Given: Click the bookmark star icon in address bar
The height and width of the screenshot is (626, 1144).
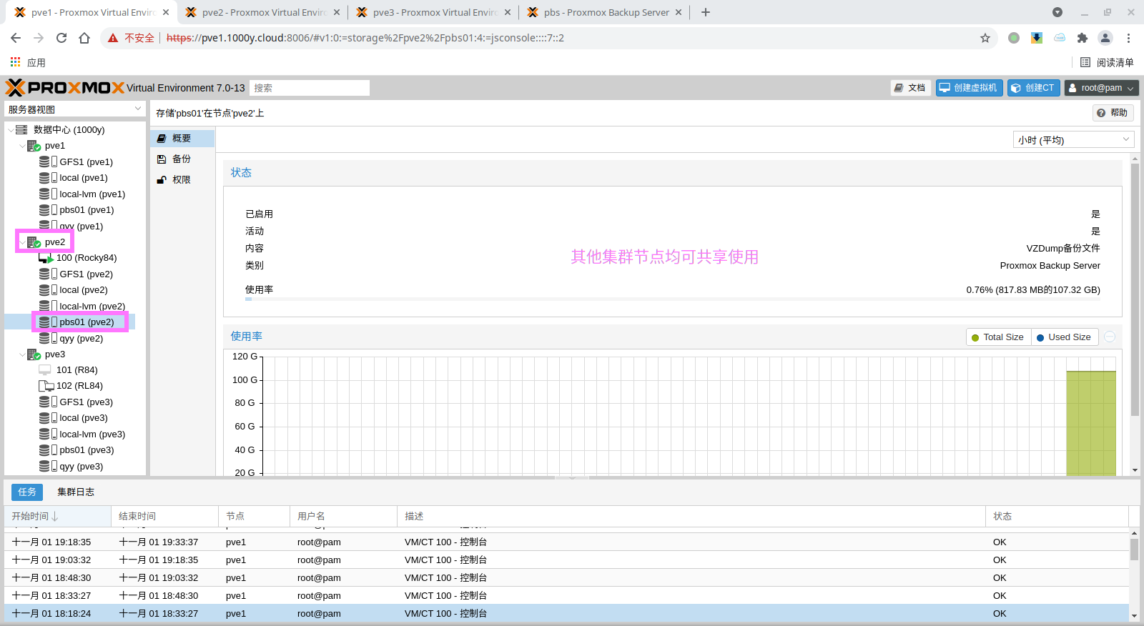Looking at the screenshot, I should click(985, 38).
